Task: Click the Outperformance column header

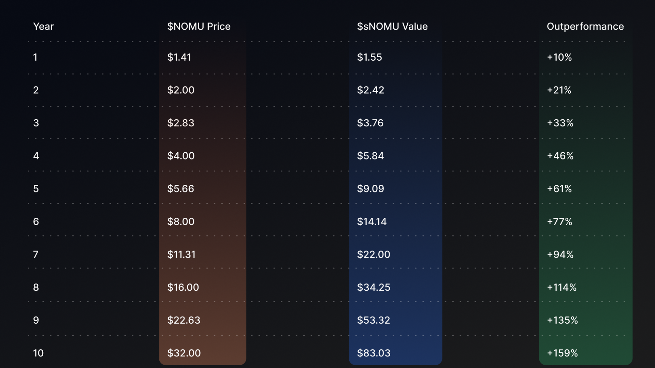Action: (x=585, y=27)
